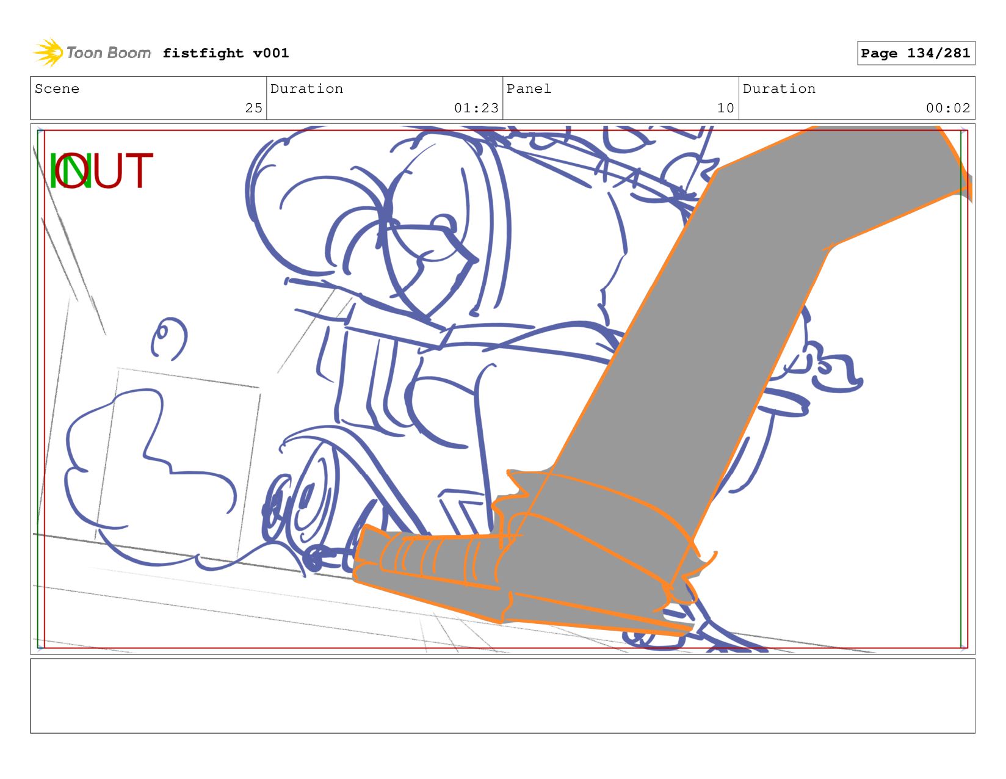
Task: Select the panel duration value '00:02'
Action: tap(948, 108)
